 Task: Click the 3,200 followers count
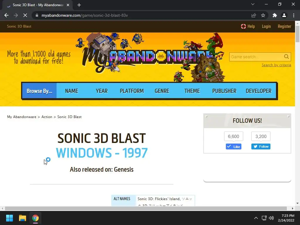(x=261, y=137)
